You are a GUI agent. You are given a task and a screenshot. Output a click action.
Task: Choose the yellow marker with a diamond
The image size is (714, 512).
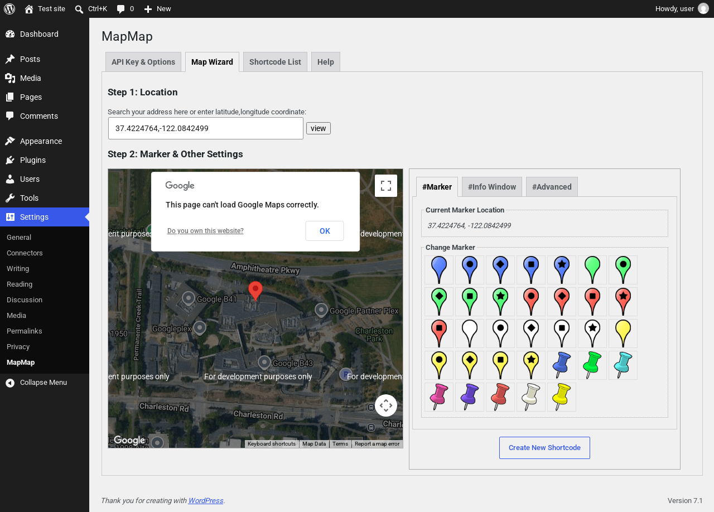470,365
